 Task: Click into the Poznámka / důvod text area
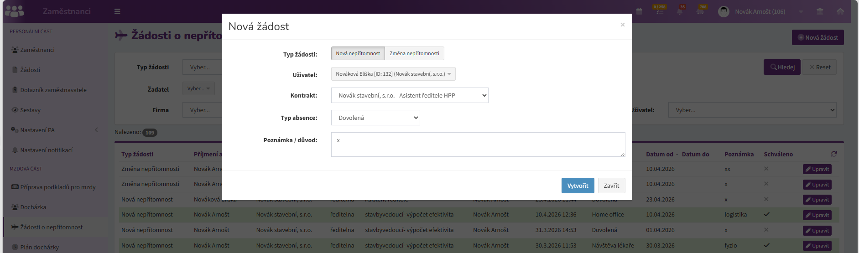coord(478,145)
